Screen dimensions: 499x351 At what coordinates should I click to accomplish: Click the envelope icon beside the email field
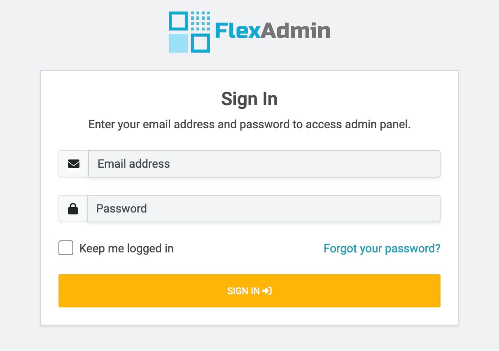coord(74,164)
